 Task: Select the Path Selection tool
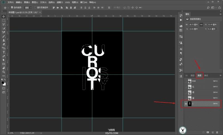[x=4, y=60]
